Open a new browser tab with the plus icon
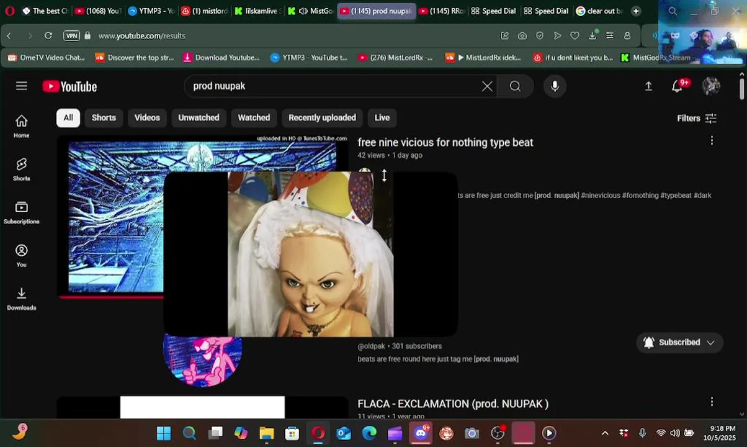747x447 pixels. coord(635,11)
